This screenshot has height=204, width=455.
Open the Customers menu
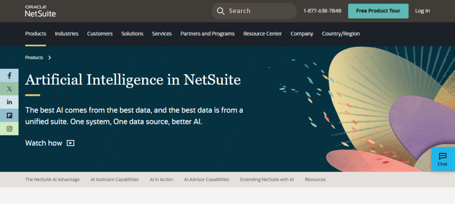tap(100, 34)
